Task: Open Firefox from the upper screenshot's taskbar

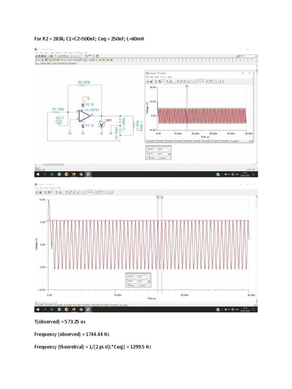Action: pyautogui.click(x=74, y=174)
